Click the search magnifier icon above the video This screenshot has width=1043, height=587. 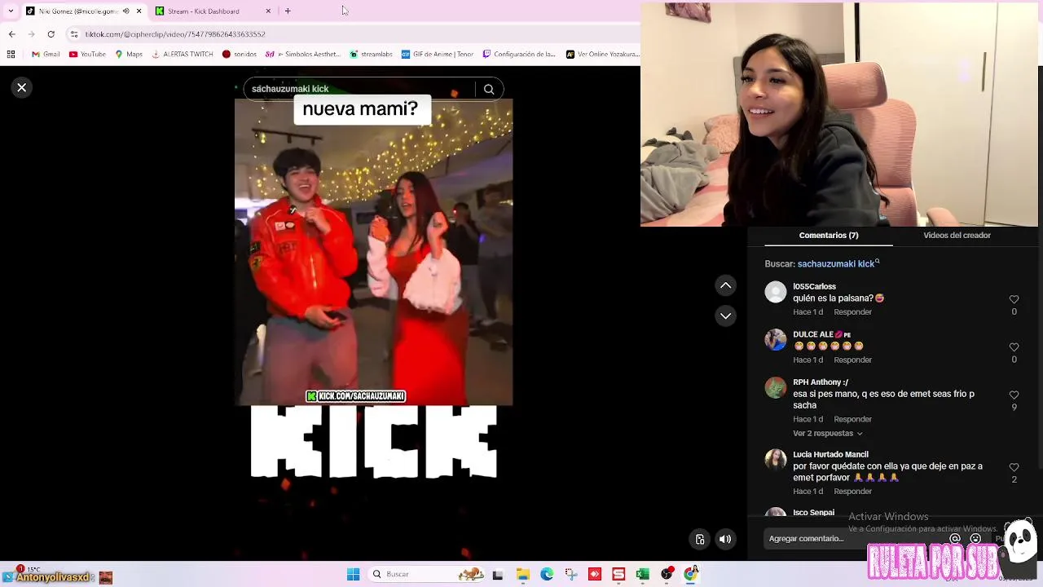(489, 89)
